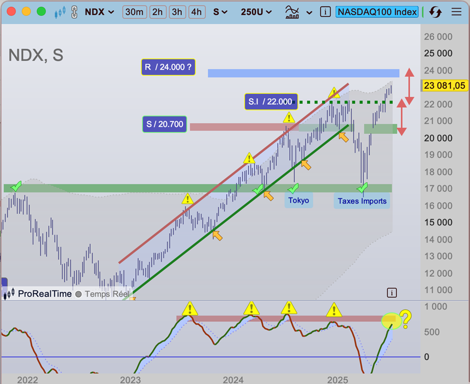This screenshot has width=470, height=384.
Task: Click the yellow question mark on oscillator
Action: coord(406,319)
